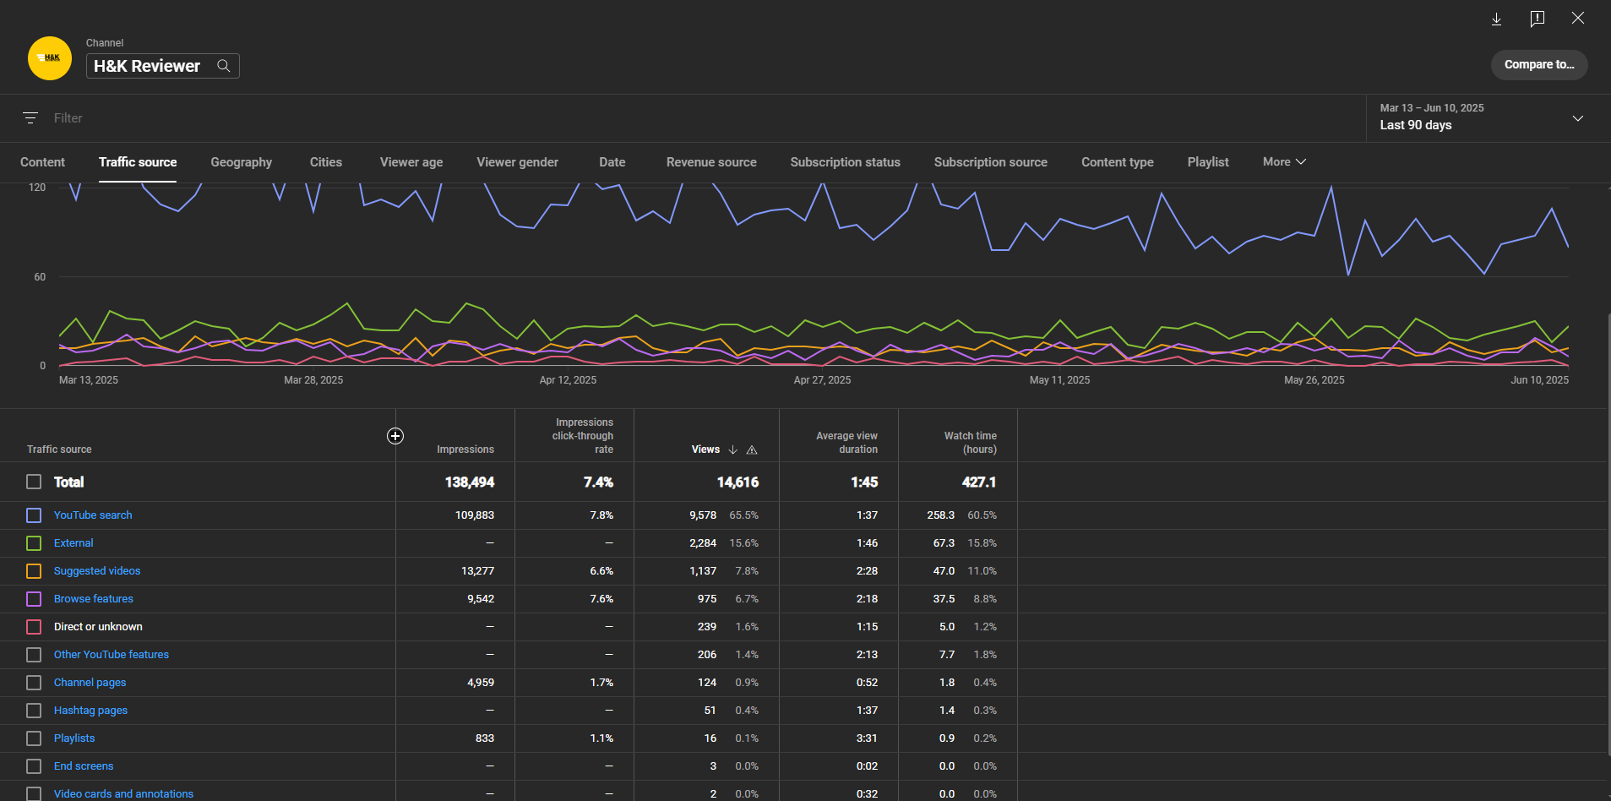Open the End screens link
This screenshot has width=1611, height=801.
point(84,766)
